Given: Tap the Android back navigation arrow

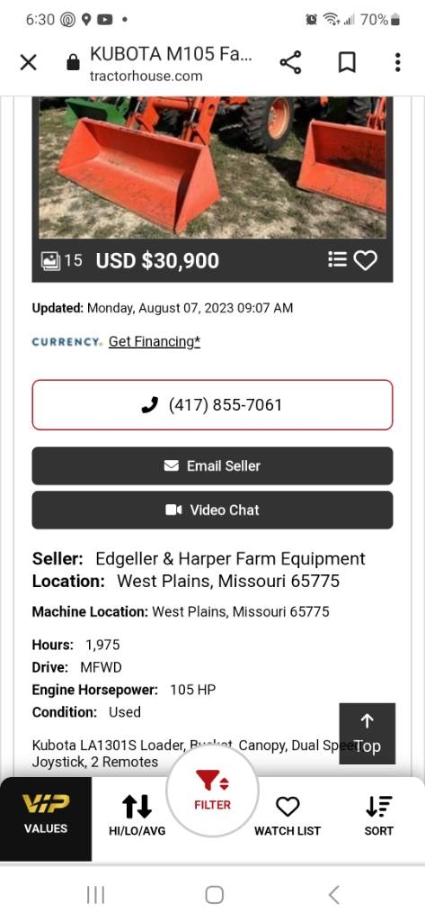Looking at the screenshot, I should pyautogui.click(x=333, y=895).
